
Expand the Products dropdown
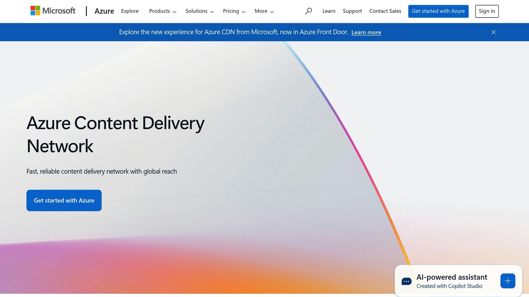163,11
